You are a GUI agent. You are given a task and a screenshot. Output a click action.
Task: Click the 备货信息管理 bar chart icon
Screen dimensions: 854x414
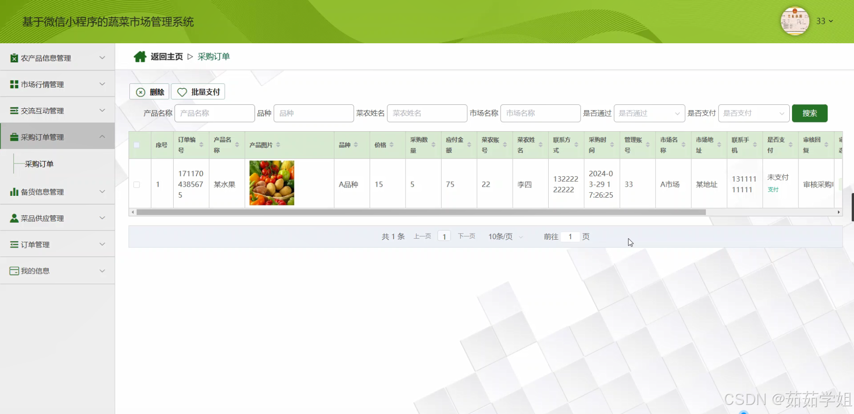click(x=14, y=192)
